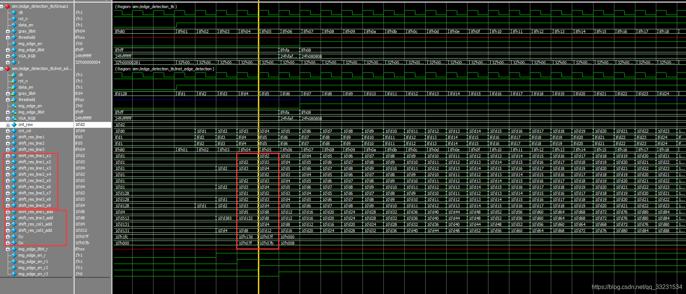The width and height of the screenshot is (686, 294).
Task: Click the diamond icon beside img_edge_en_r
Action: (14, 255)
